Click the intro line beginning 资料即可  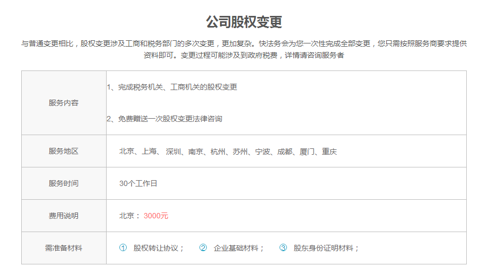coord(243,55)
